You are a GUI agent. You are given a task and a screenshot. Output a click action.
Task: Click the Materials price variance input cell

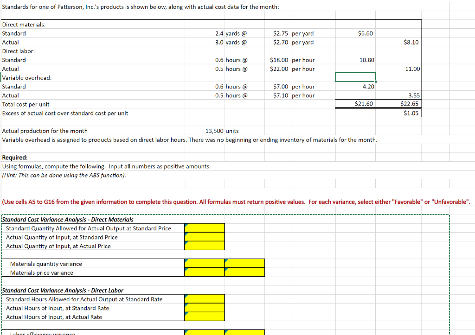click(x=204, y=272)
